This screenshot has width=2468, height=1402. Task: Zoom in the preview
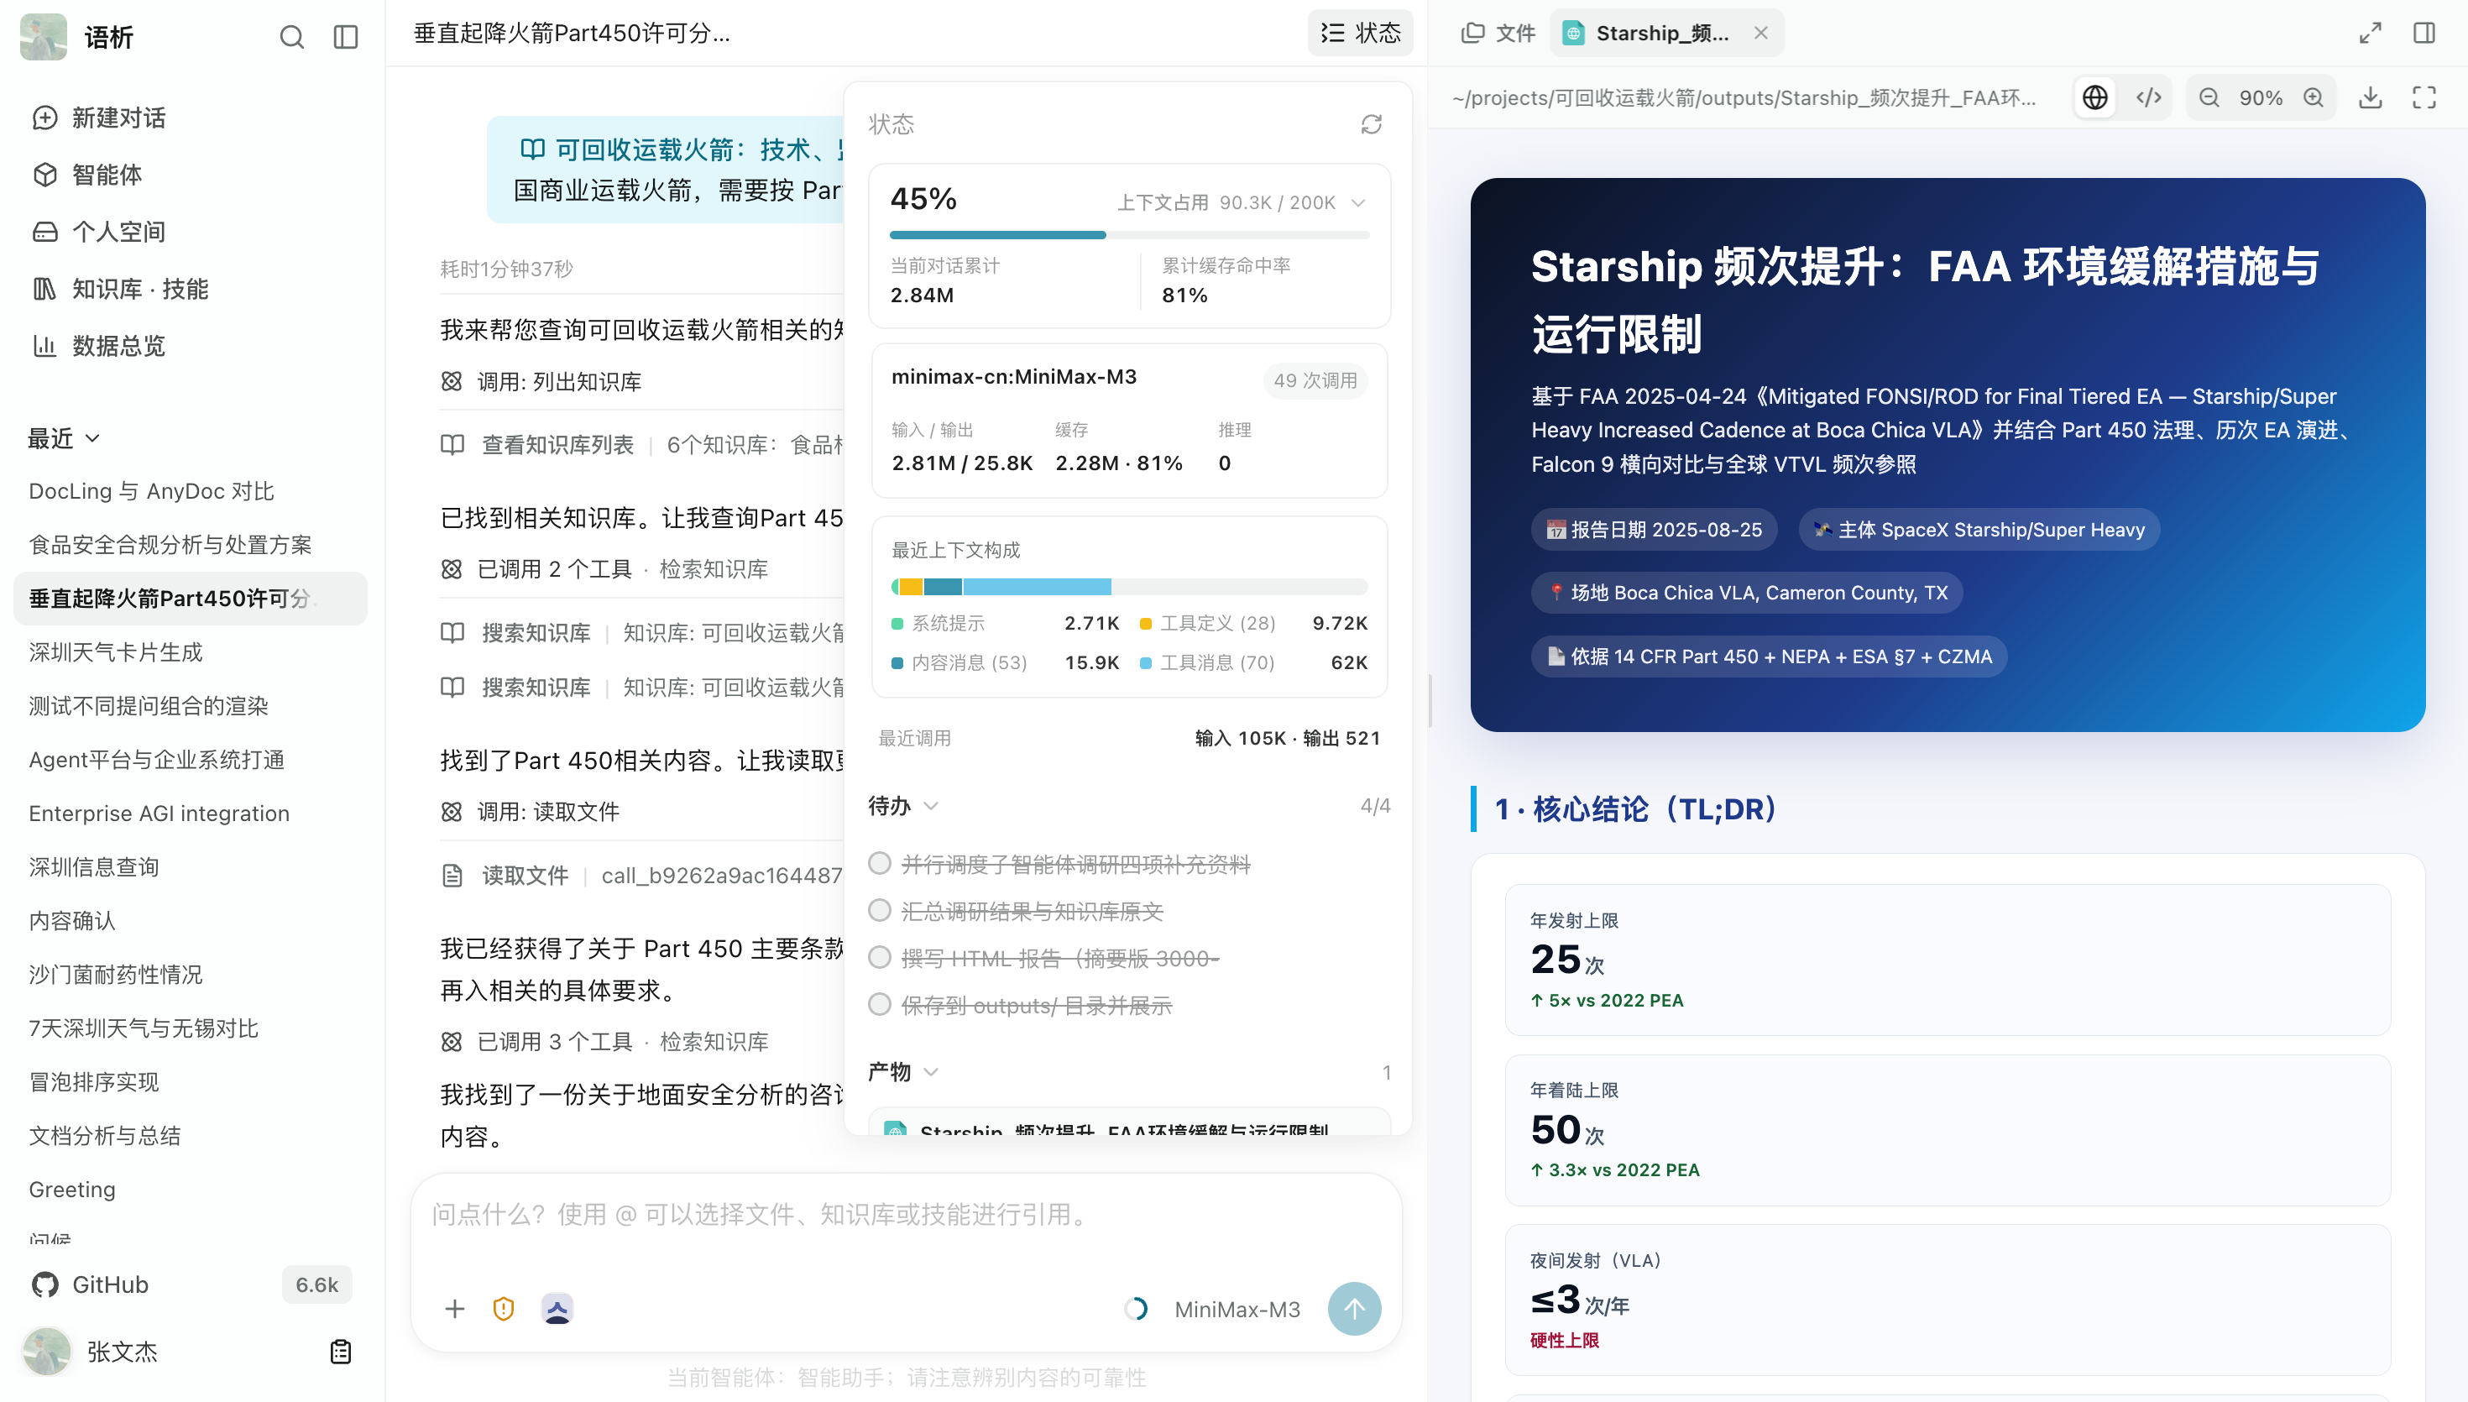point(2313,97)
